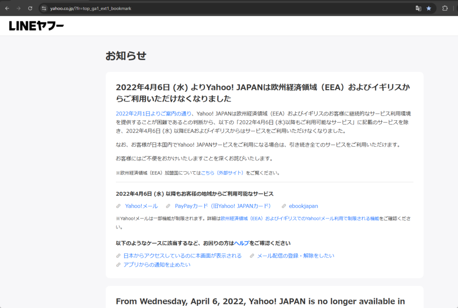Open the ebookjapan link
The height and width of the screenshot is (308, 458).
(304, 206)
